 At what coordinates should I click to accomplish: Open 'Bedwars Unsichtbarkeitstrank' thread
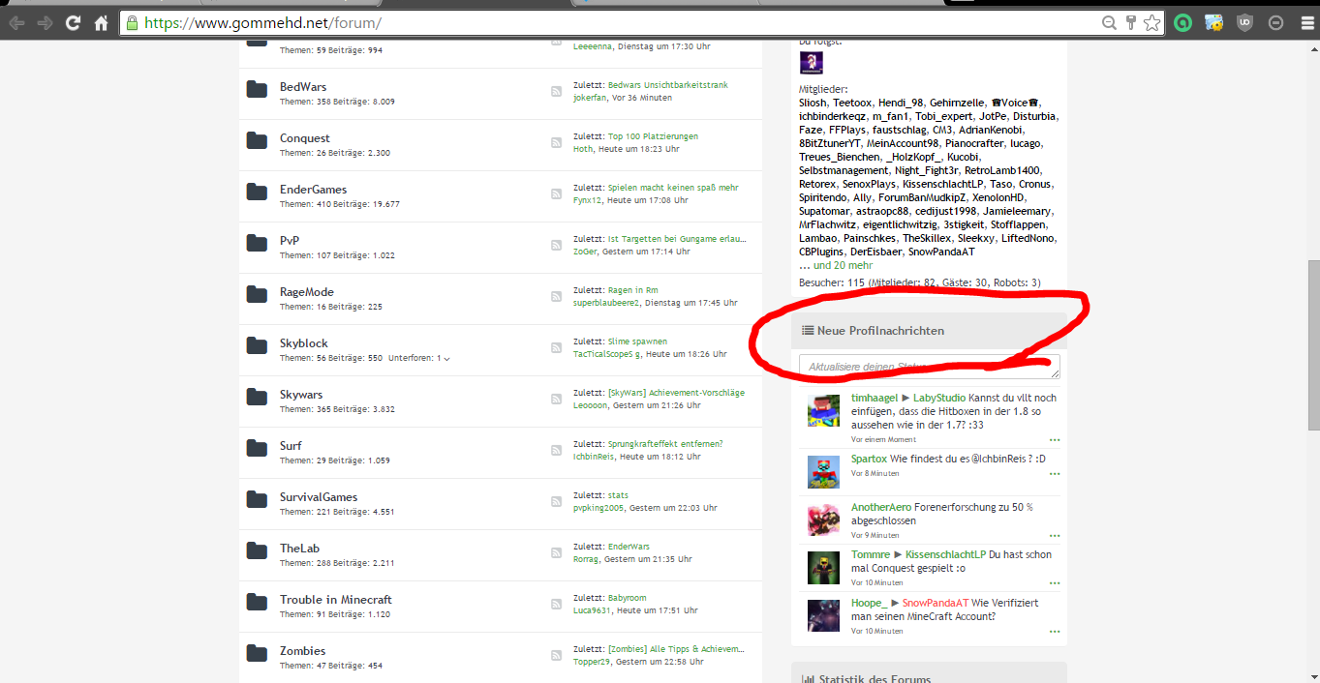coord(668,85)
